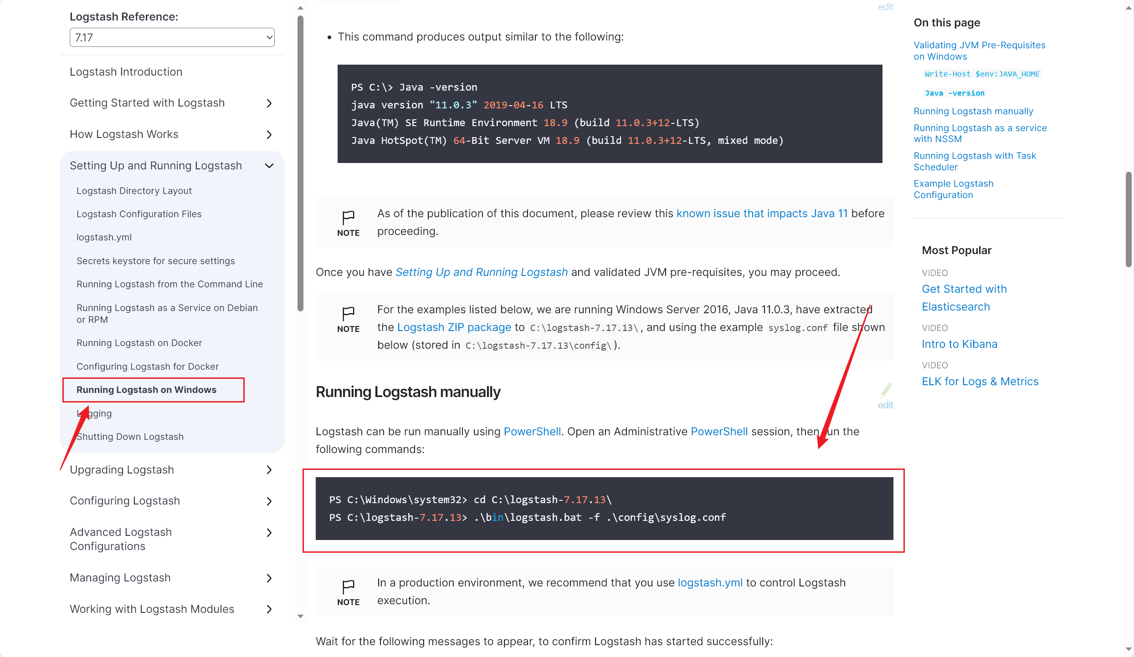Click the top-right edit icon on page
Viewport: 1134px width, 657px height.
click(886, 7)
